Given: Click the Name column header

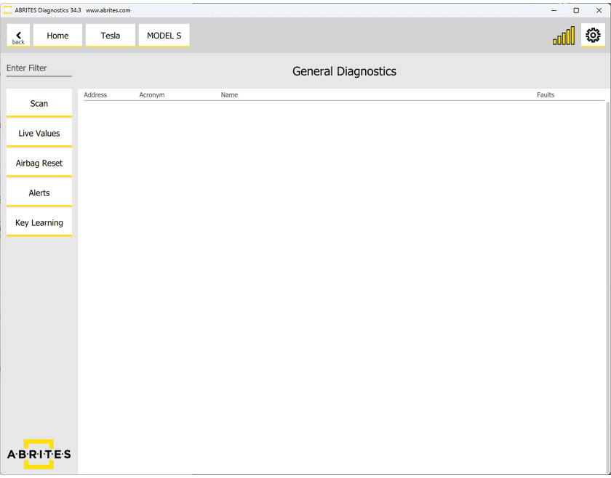Looking at the screenshot, I should [x=229, y=95].
